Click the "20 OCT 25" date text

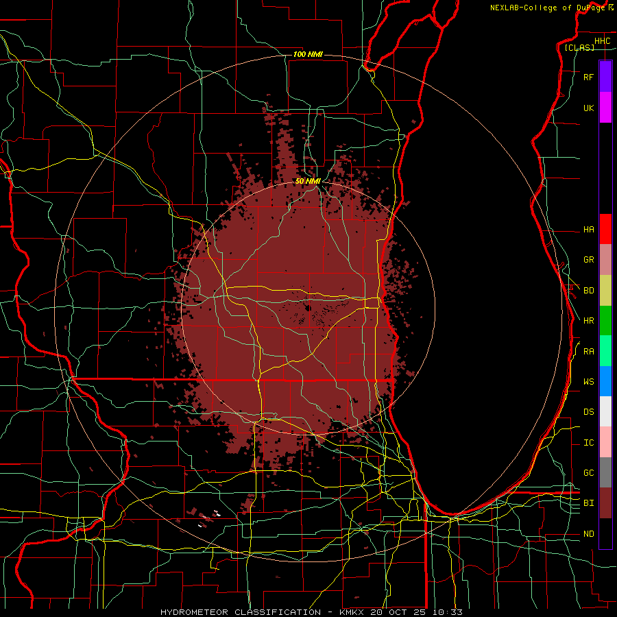point(398,612)
